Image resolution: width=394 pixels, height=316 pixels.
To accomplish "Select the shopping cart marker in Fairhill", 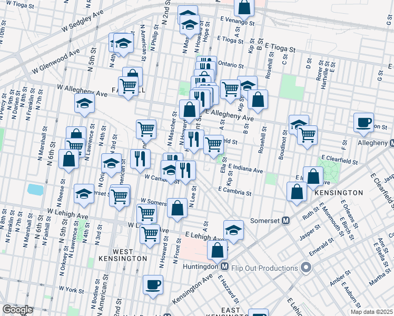I will (128, 87).
